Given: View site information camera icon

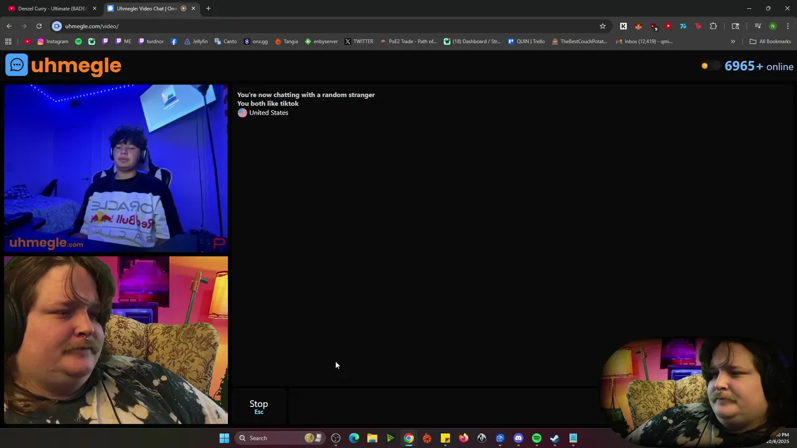Looking at the screenshot, I should 57,26.
